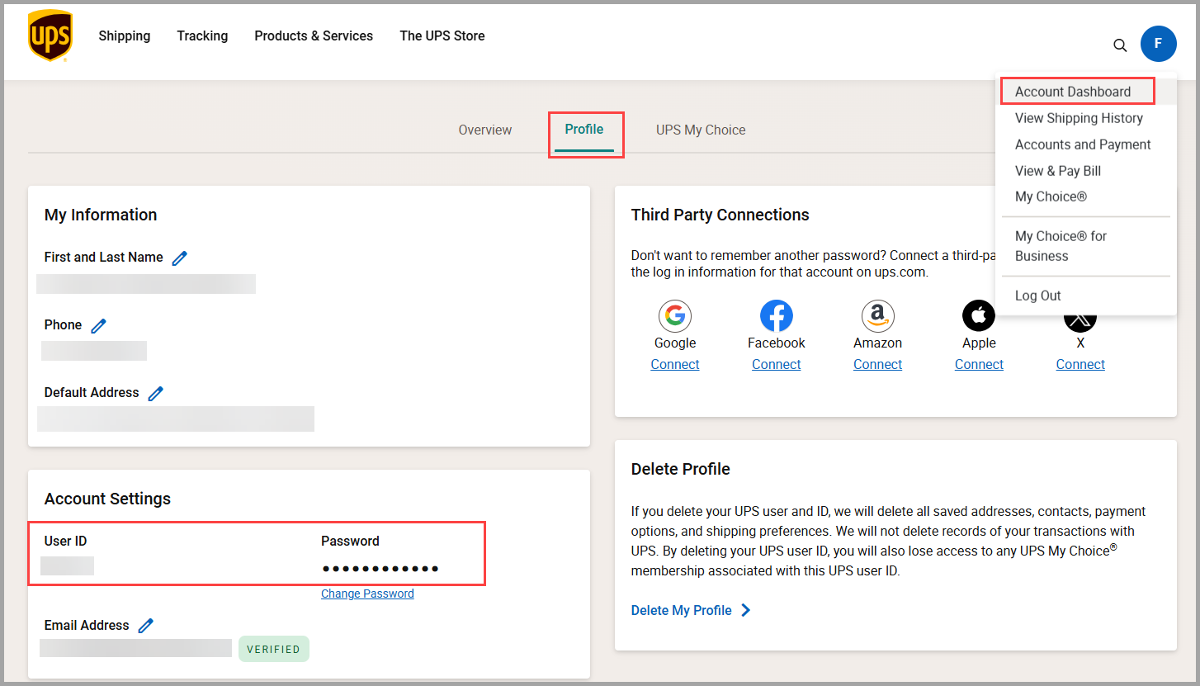Image resolution: width=1200 pixels, height=686 pixels.
Task: Click the Apple logo icon
Action: pyautogui.click(x=979, y=315)
